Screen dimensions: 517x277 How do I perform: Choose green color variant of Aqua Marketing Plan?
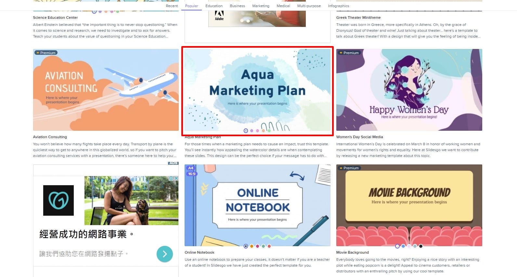pyautogui.click(x=269, y=131)
